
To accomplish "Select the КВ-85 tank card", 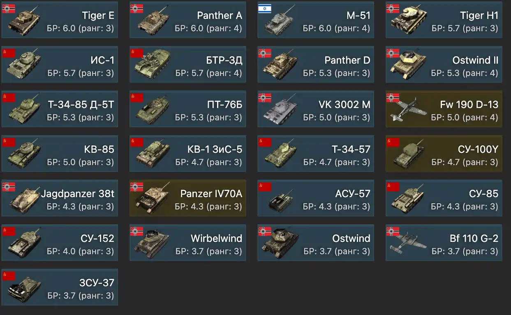I will 60,154.
